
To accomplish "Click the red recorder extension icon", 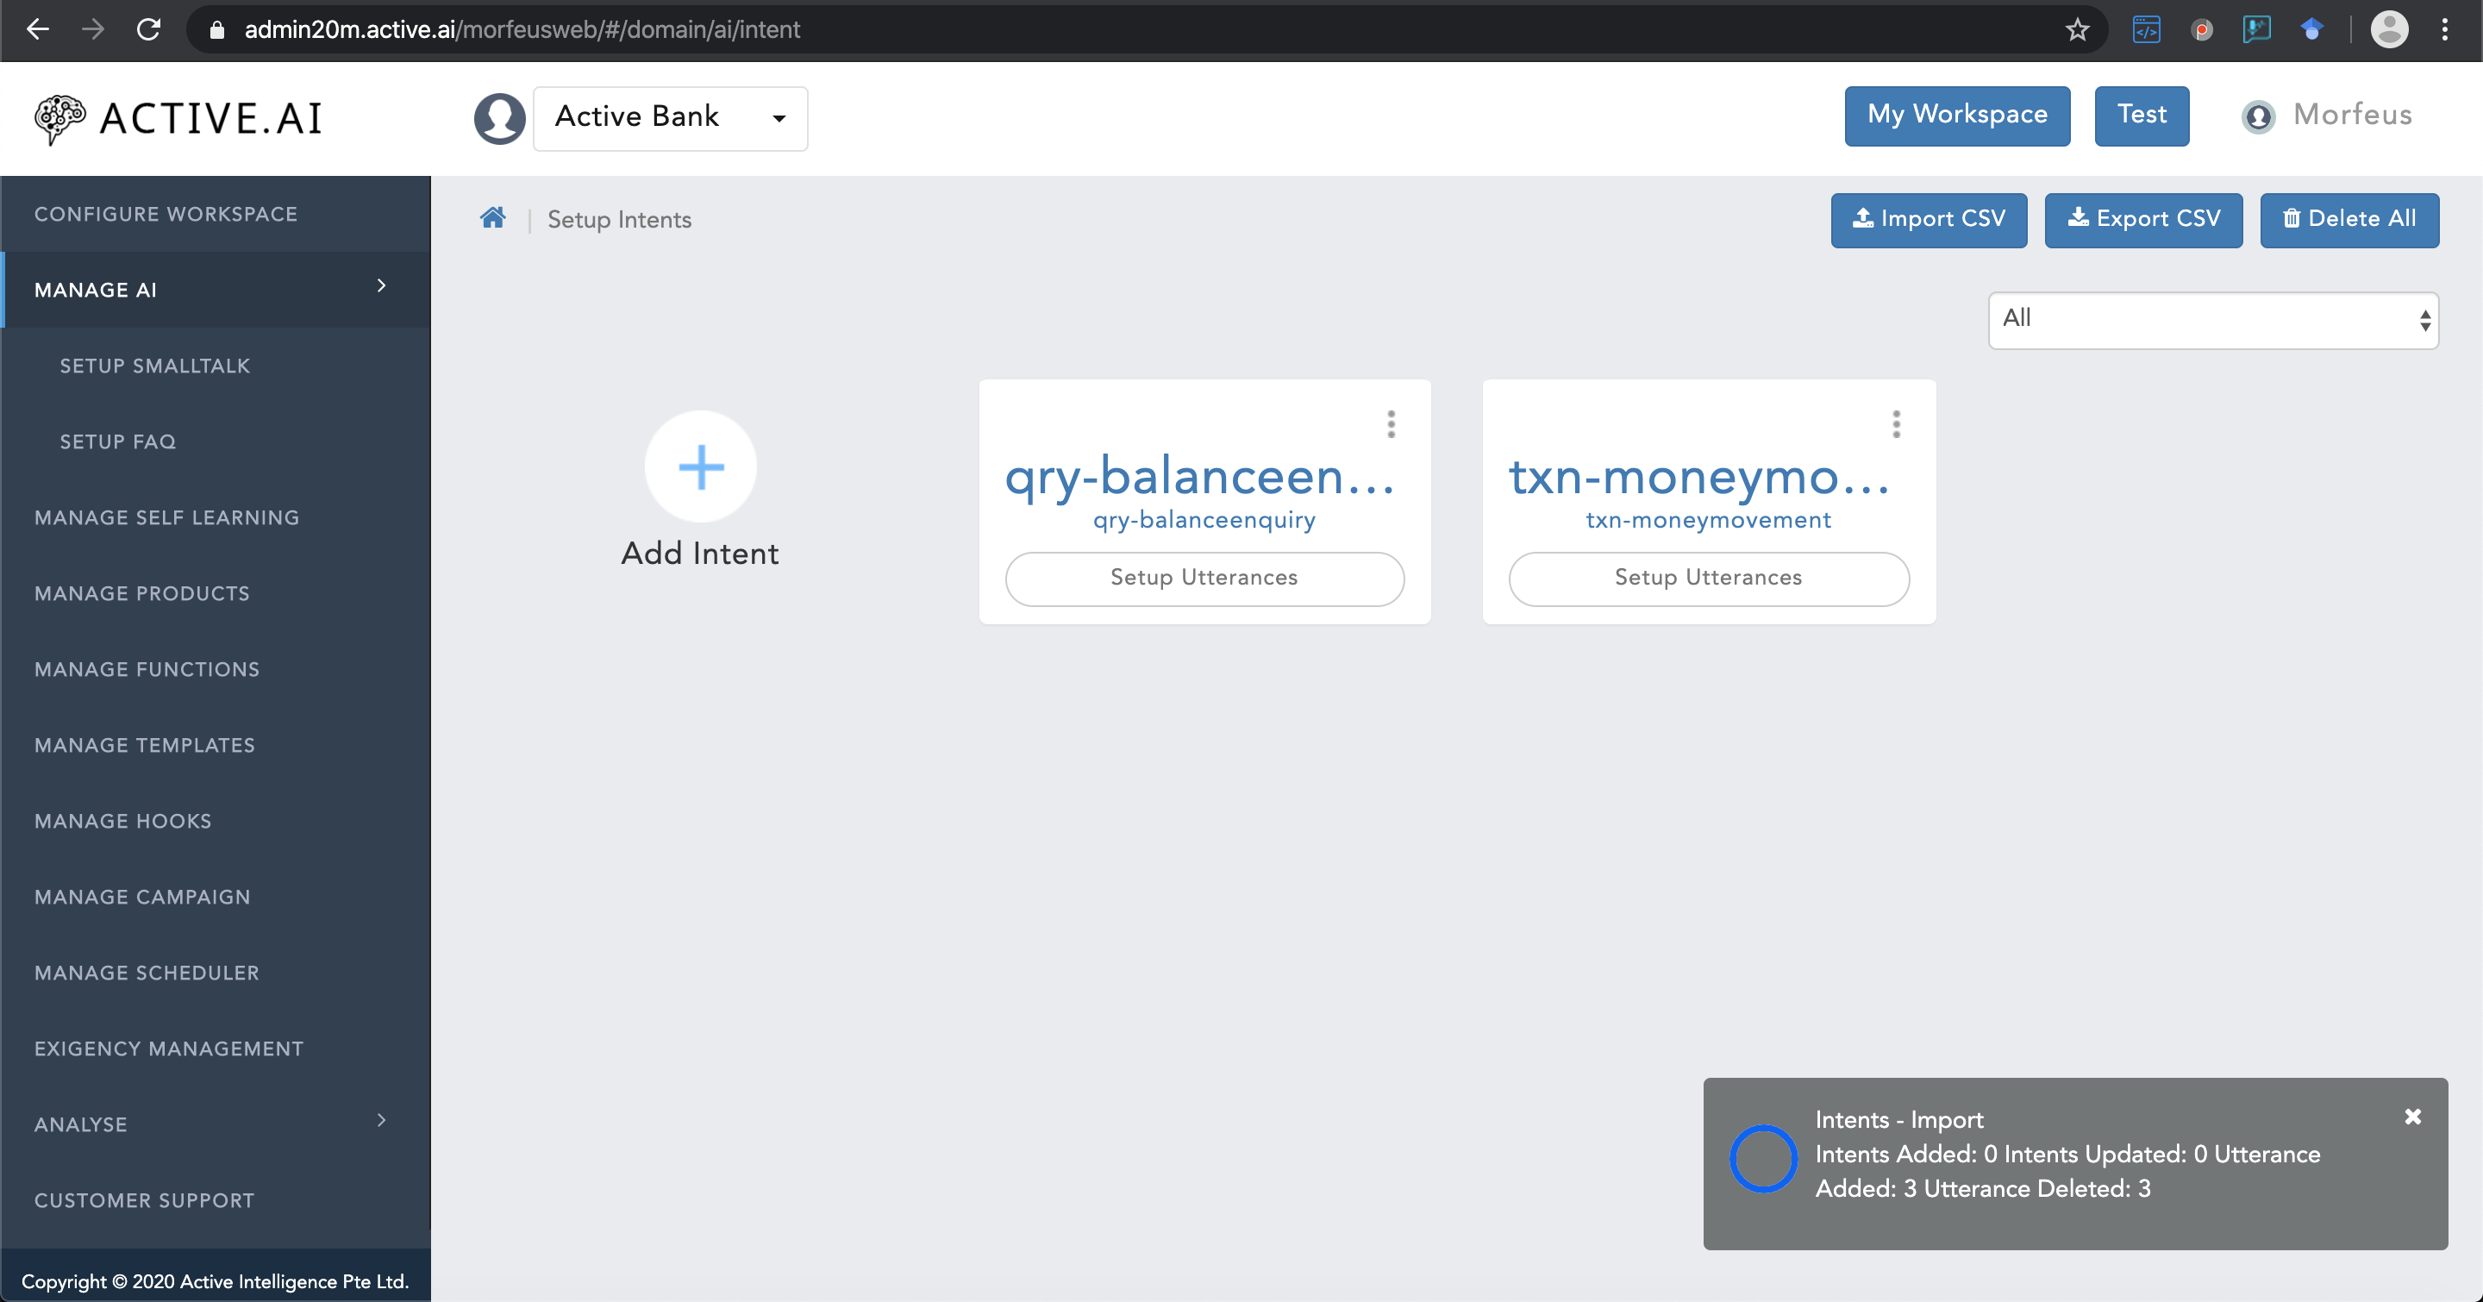I will coord(2202,30).
